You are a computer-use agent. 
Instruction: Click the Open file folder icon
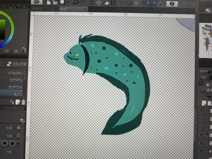click(x=55, y=2)
